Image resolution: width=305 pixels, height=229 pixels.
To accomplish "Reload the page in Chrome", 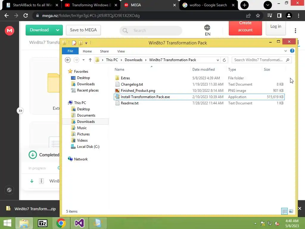I will (x=26, y=16).
